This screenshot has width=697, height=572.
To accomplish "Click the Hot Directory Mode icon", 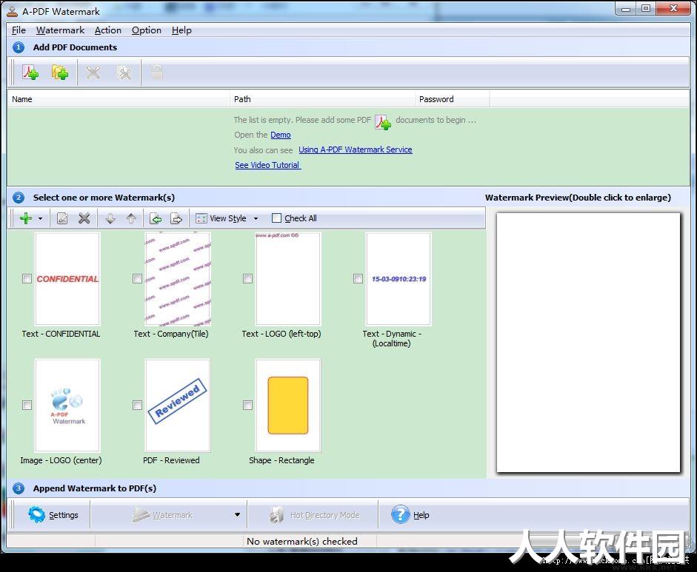I will pyautogui.click(x=276, y=515).
